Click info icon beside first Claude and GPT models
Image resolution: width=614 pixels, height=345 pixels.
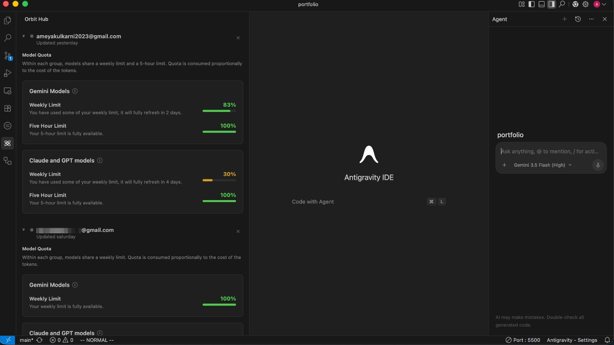coord(100,160)
